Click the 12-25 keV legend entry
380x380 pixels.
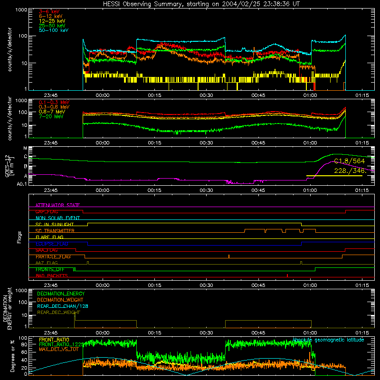click(52, 21)
